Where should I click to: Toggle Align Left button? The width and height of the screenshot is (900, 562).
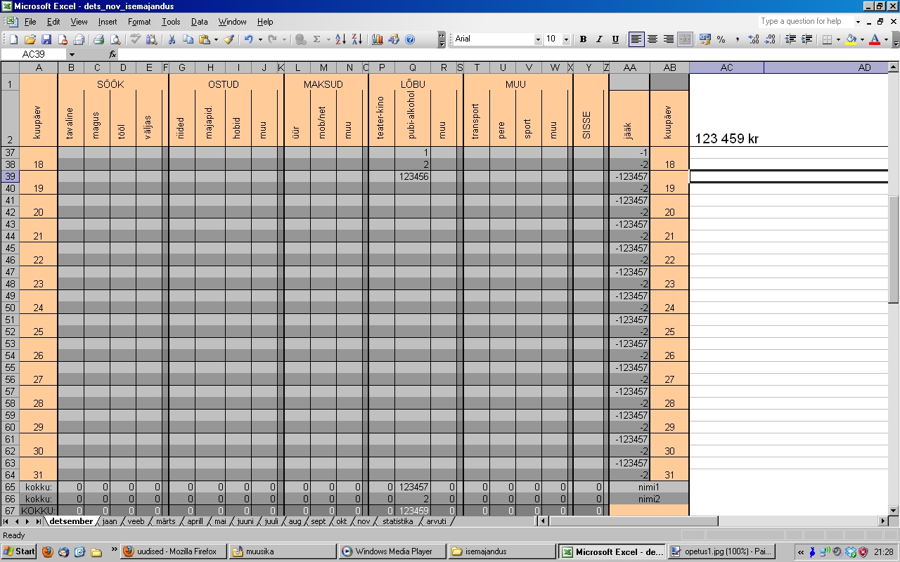click(636, 39)
